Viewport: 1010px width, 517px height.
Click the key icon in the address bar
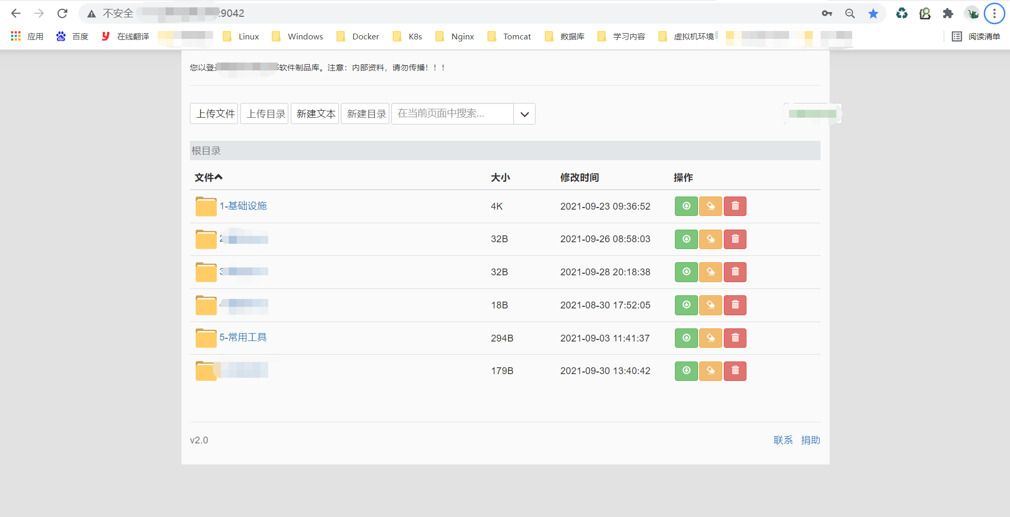826,14
